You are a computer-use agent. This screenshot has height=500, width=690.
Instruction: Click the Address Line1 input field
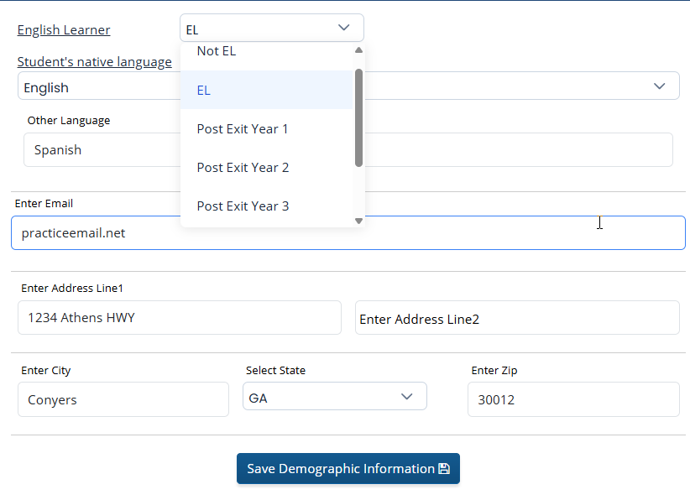(x=180, y=318)
